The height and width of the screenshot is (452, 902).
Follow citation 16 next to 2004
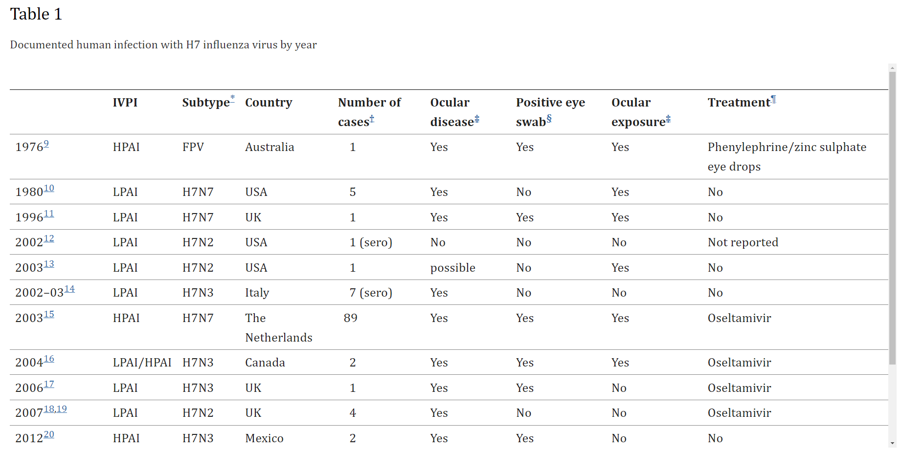click(49, 359)
